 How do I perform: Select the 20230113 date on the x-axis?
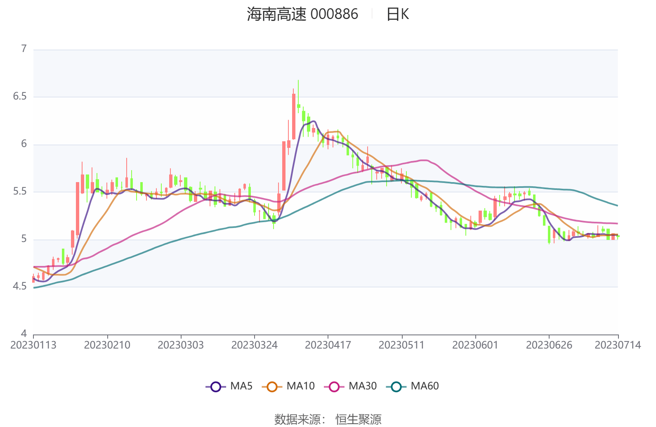[33, 345]
